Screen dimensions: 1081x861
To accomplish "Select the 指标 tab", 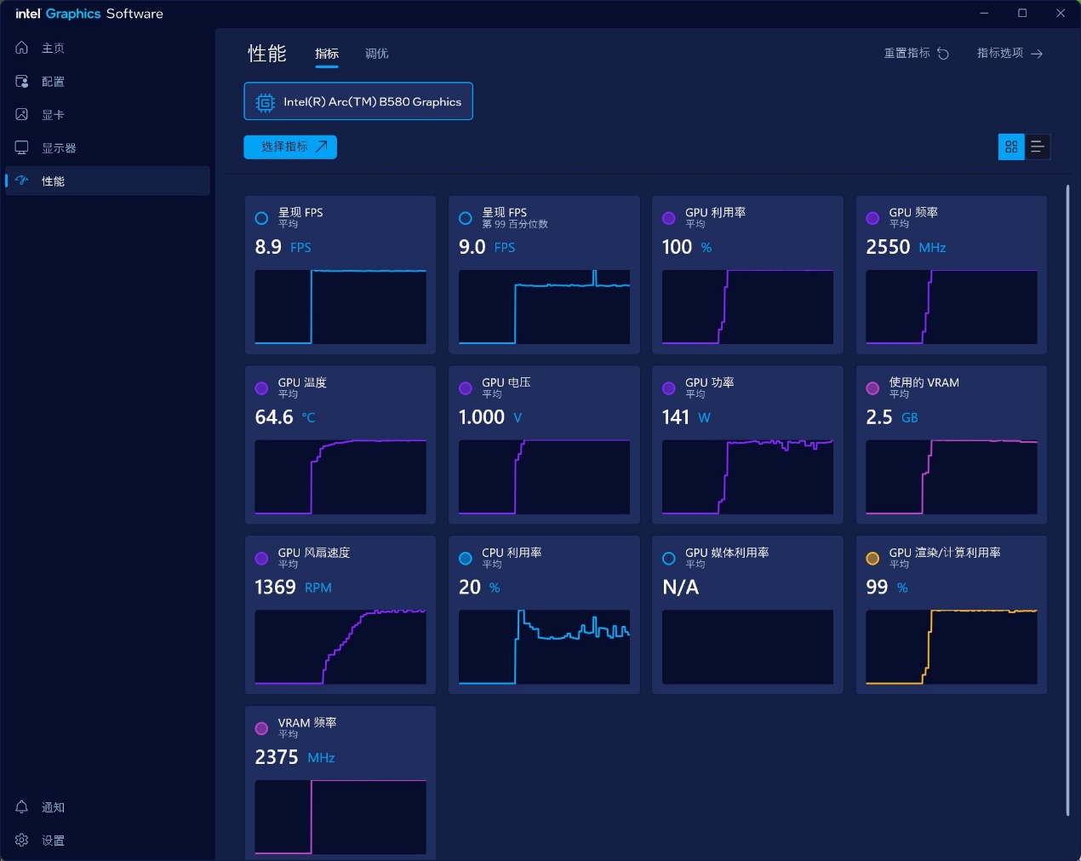I will [327, 54].
